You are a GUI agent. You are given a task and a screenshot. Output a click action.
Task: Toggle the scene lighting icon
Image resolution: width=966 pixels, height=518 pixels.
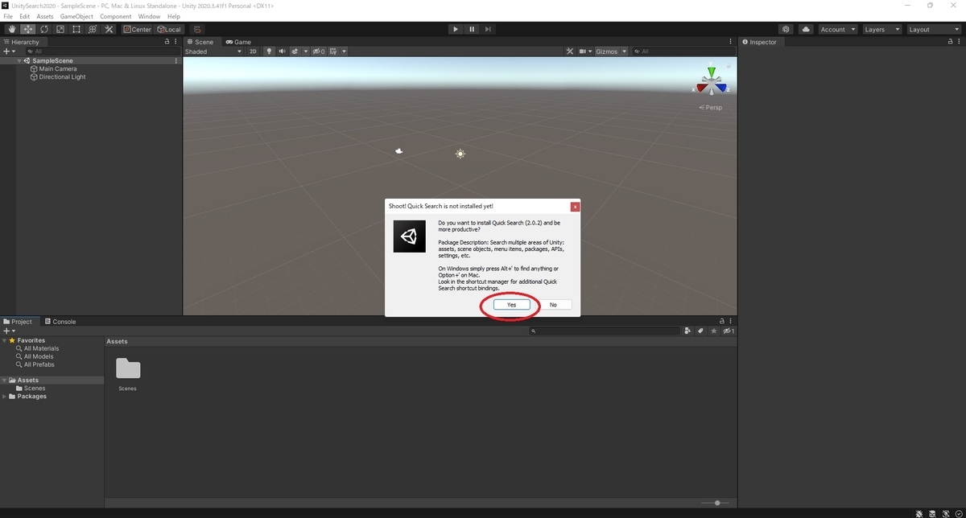[268, 51]
